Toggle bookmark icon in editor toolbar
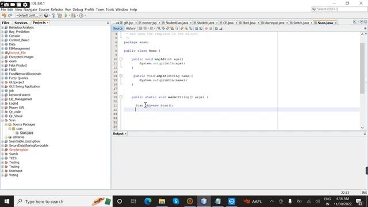The image size is (368, 207). [190, 28]
